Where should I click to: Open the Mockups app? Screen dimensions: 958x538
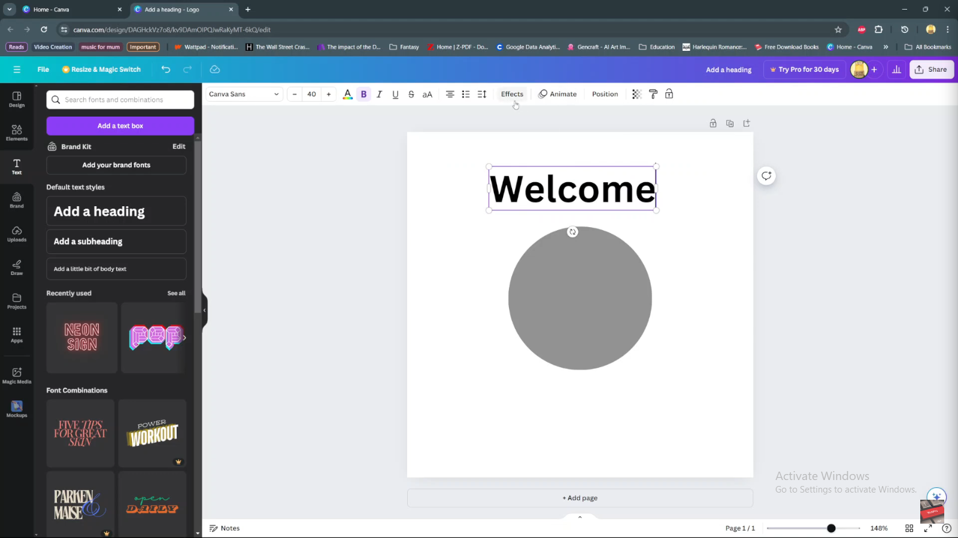point(17,409)
